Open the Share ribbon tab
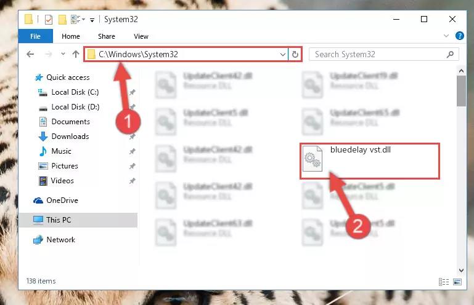474x305 pixels. coord(107,36)
